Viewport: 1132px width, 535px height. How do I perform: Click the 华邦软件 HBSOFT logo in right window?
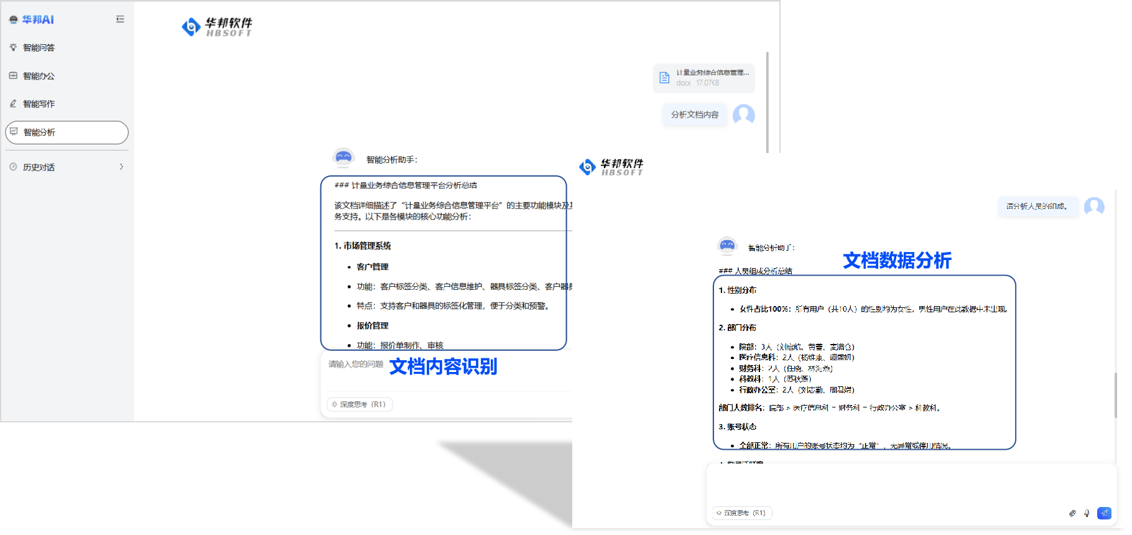point(611,167)
